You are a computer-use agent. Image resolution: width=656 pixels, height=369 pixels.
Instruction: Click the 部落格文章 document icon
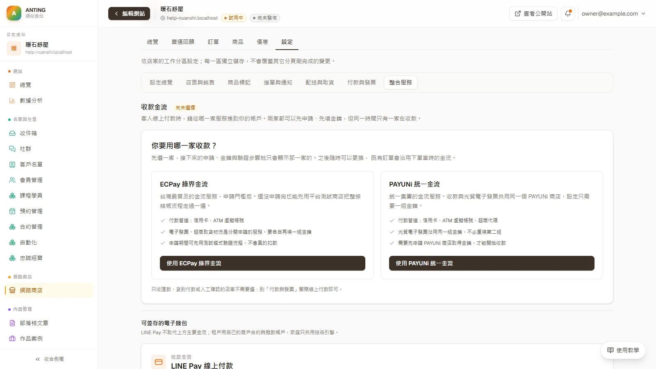(12, 323)
